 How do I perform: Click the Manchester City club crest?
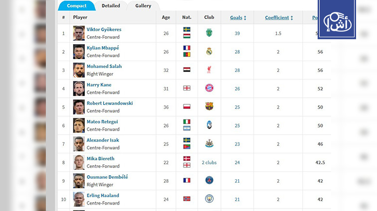pyautogui.click(x=209, y=199)
